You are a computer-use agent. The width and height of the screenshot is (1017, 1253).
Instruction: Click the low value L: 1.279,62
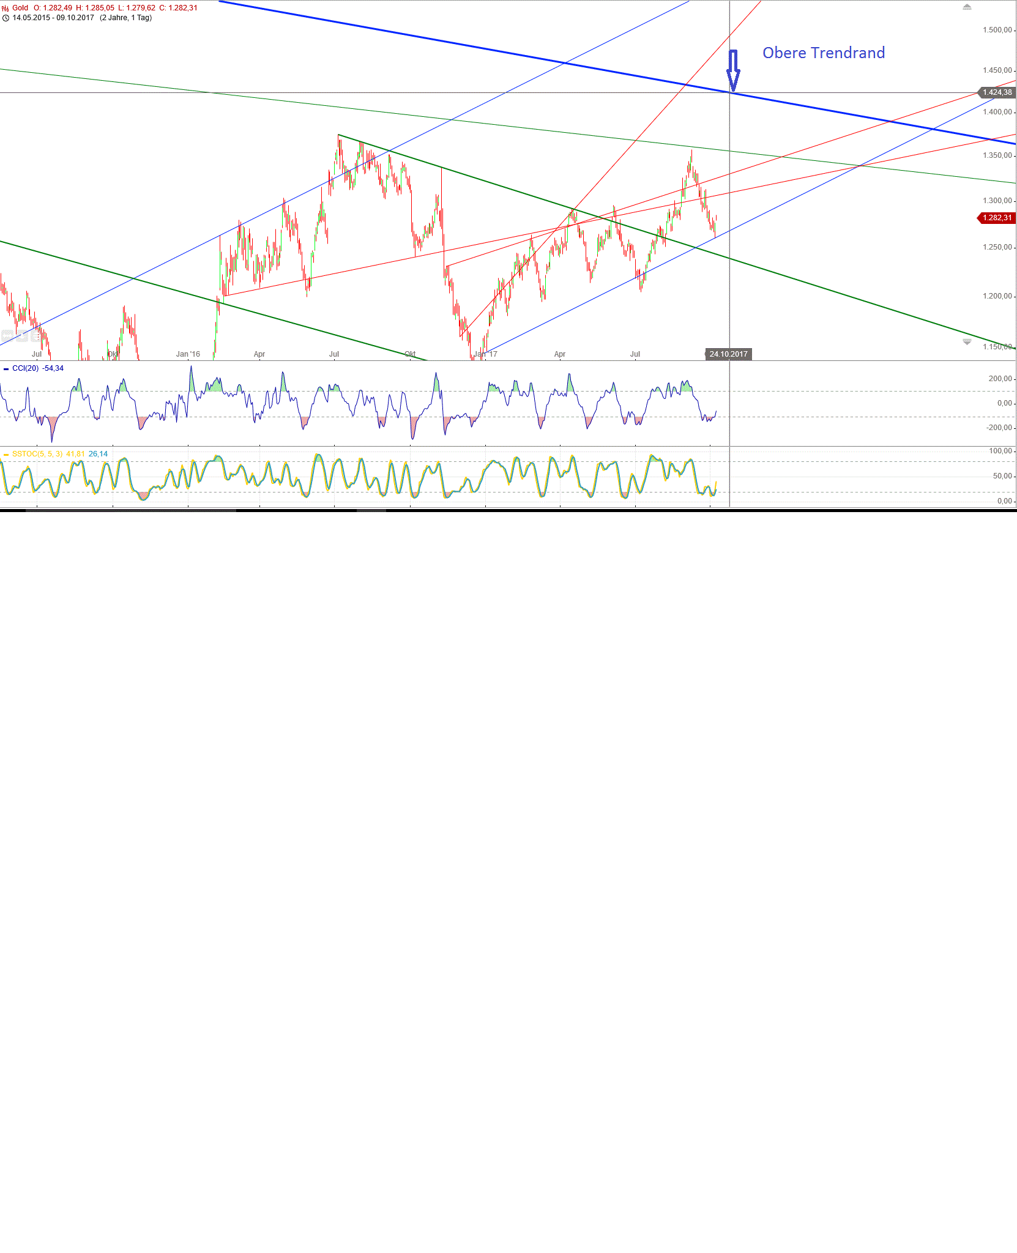(136, 8)
